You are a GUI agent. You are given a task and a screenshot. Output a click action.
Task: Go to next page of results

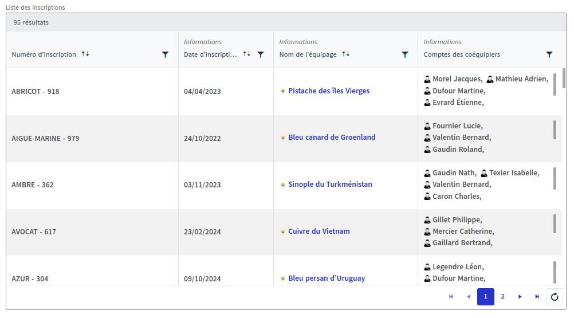(520, 297)
